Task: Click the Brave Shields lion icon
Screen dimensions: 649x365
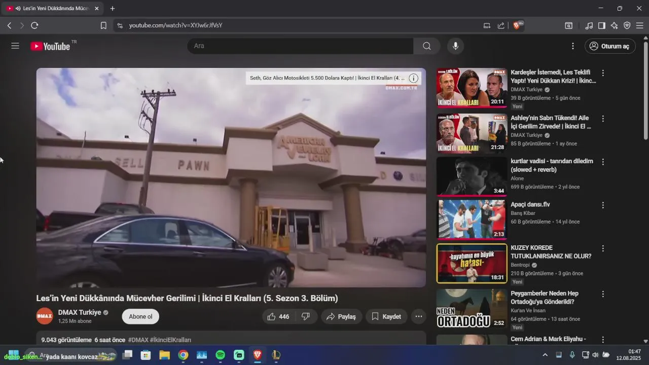Action: [517, 25]
